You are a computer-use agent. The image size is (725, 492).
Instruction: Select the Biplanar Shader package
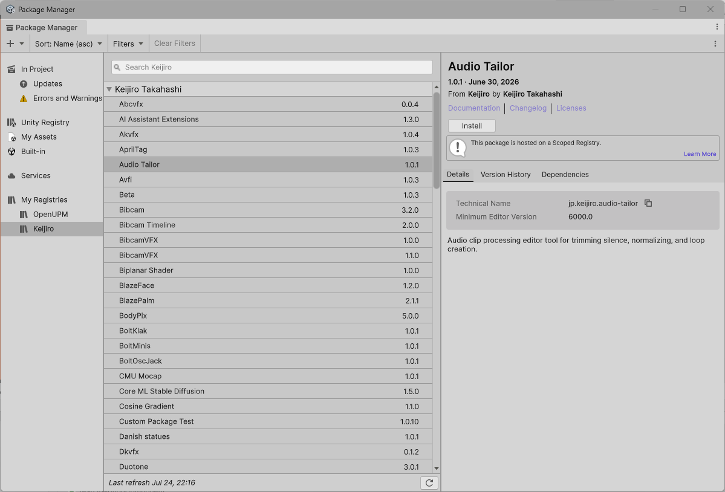(268, 270)
